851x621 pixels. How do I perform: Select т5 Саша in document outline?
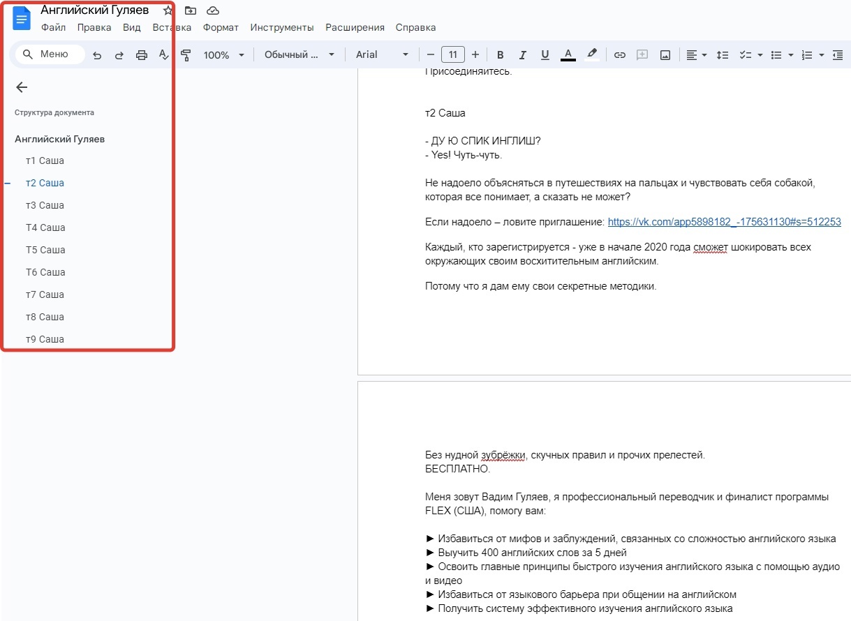pyautogui.click(x=45, y=250)
